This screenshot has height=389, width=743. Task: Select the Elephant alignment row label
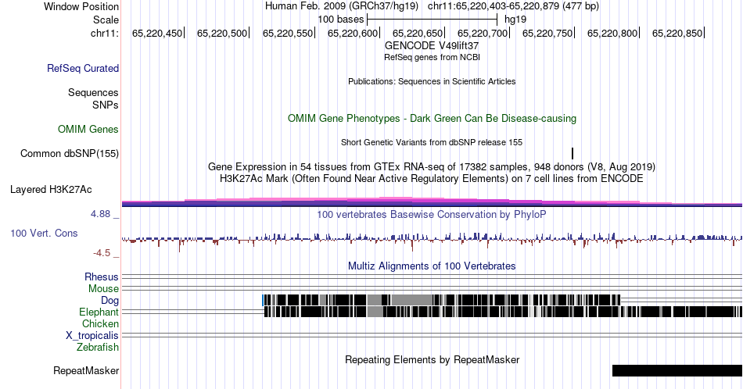(x=99, y=312)
